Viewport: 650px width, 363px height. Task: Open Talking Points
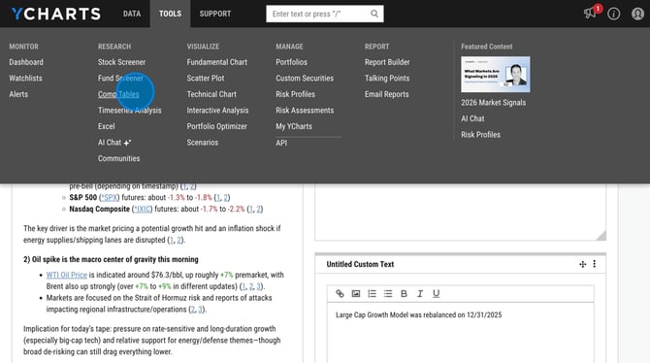pos(387,78)
